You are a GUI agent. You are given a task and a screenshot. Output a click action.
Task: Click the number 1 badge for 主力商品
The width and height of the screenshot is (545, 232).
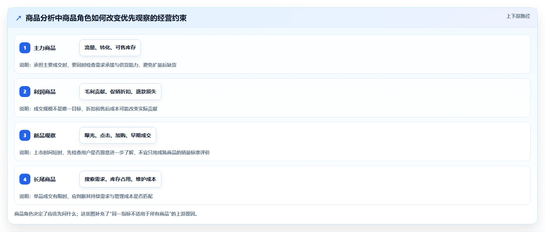click(x=25, y=48)
